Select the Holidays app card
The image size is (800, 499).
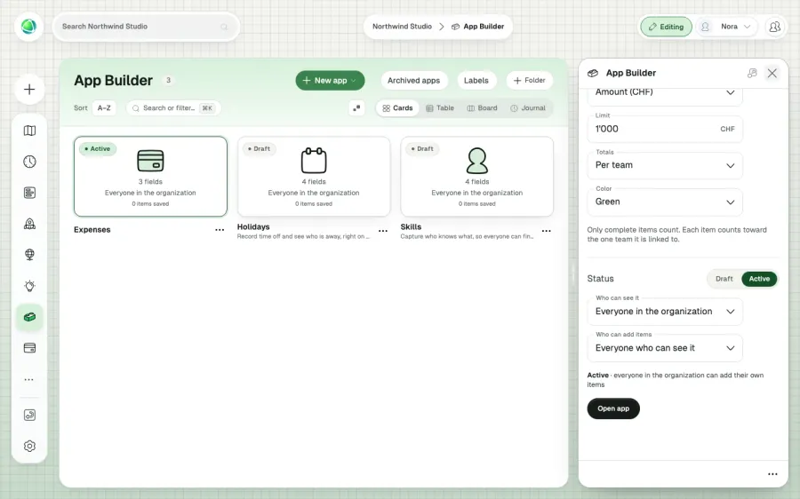(x=314, y=177)
